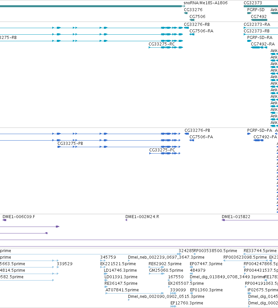Select the CG33275-PC protein label
278x308 pixels.
click(162, 150)
